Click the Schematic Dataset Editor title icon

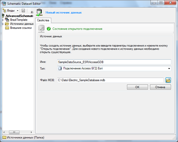click(4, 4)
